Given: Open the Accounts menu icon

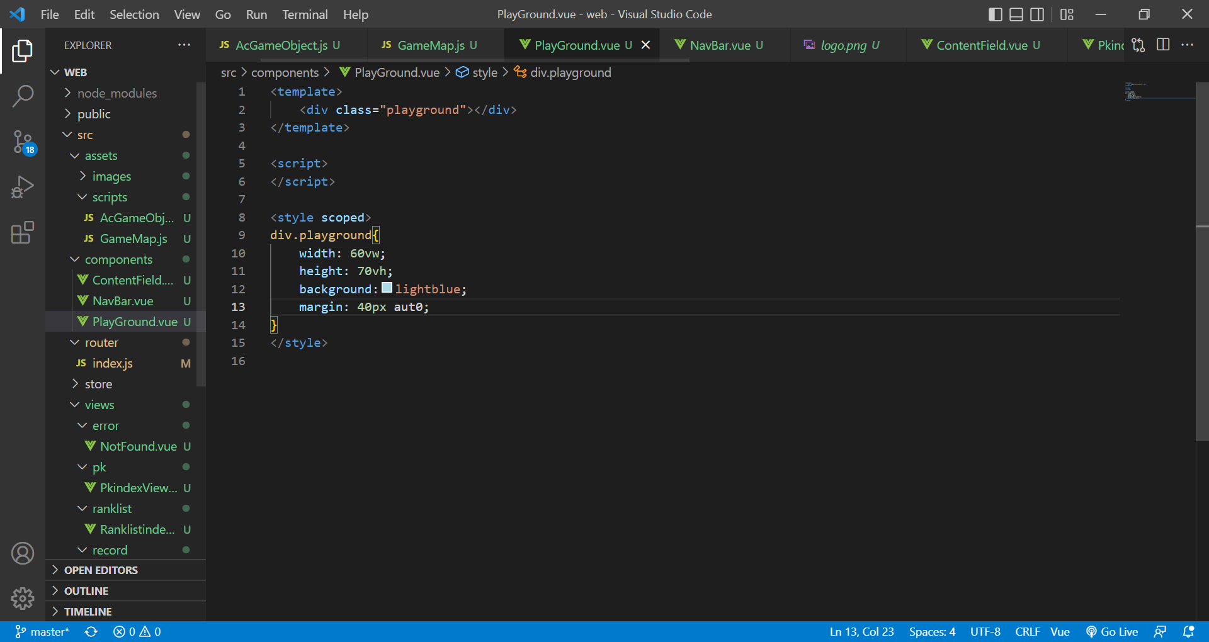Looking at the screenshot, I should pyautogui.click(x=23, y=553).
